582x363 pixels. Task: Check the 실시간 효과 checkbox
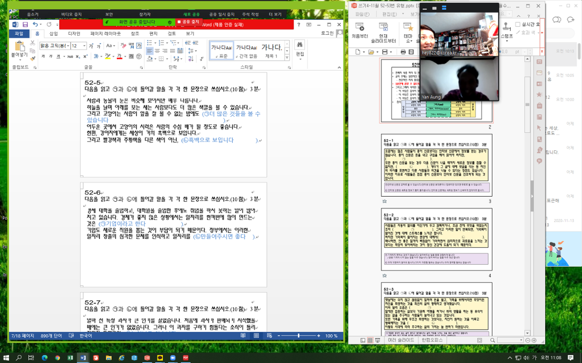[517, 24]
